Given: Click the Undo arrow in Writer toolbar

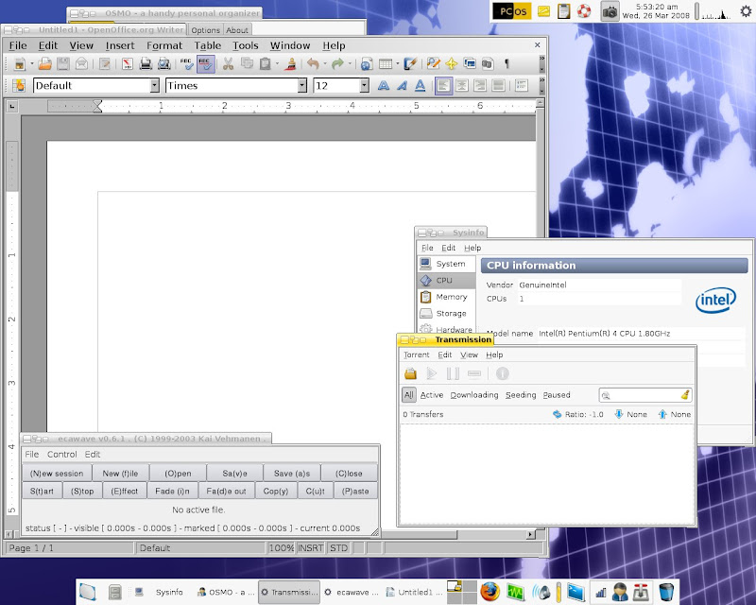Looking at the screenshot, I should click(x=311, y=64).
